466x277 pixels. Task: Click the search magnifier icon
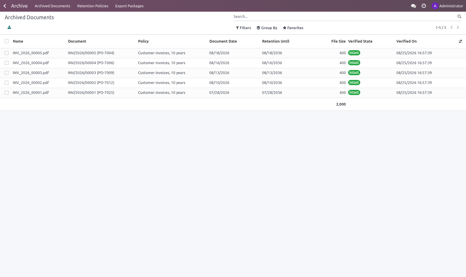tap(459, 17)
